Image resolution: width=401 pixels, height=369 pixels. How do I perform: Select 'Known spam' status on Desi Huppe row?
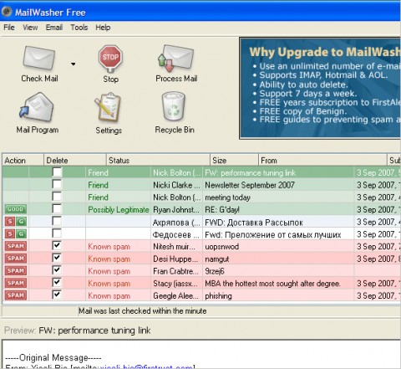pos(109,259)
